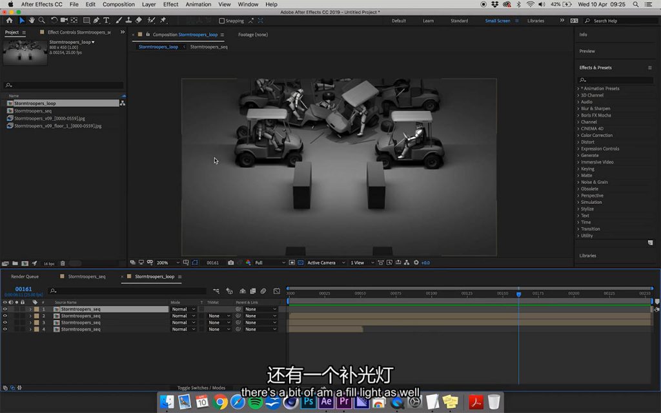The image size is (661, 413).
Task: Select the Type text tool
Action: 107,20
